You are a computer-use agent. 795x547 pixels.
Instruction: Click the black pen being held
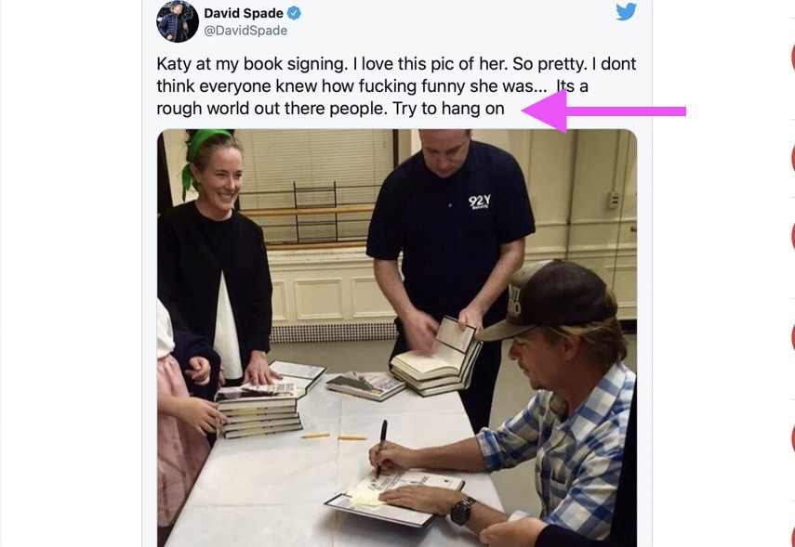point(381,448)
